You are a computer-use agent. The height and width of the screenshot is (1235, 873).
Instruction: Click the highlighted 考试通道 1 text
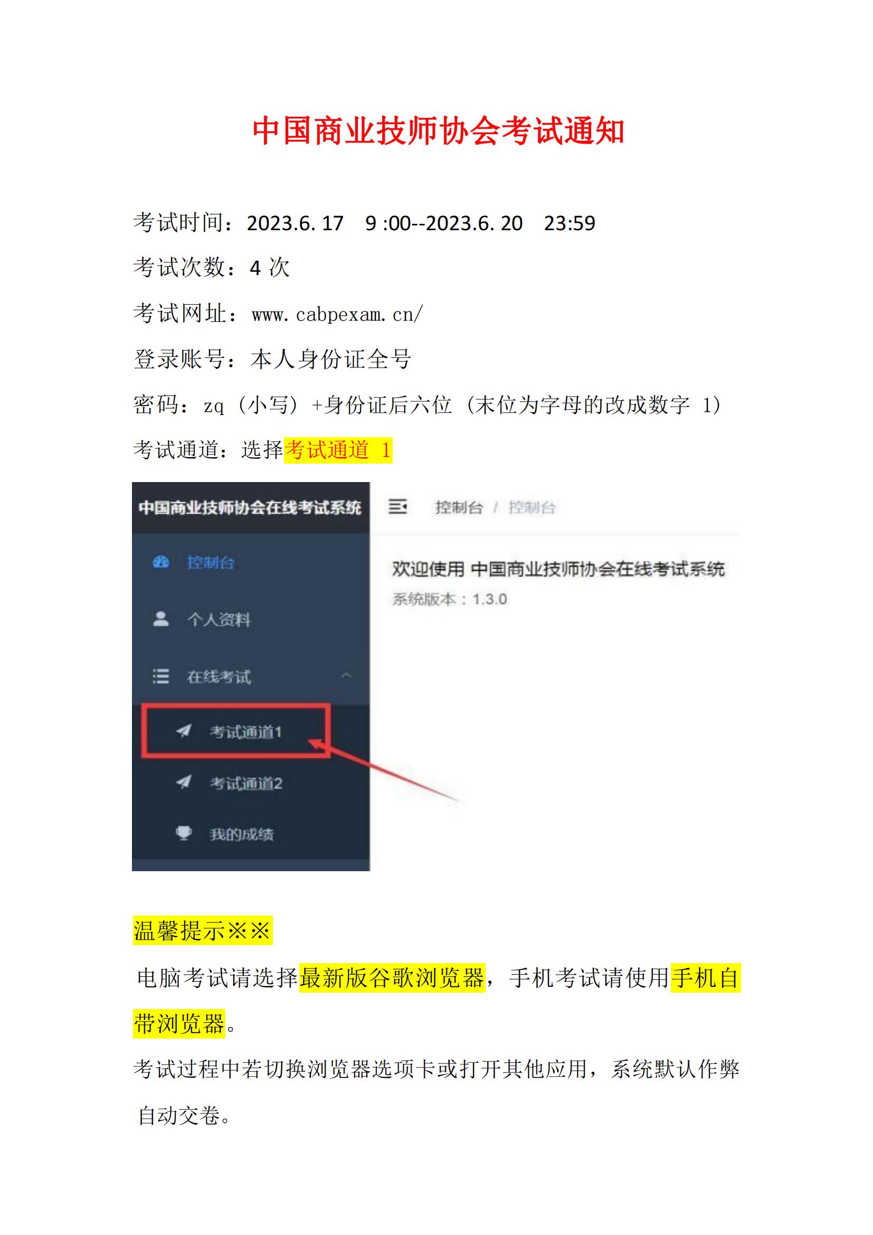coord(338,449)
